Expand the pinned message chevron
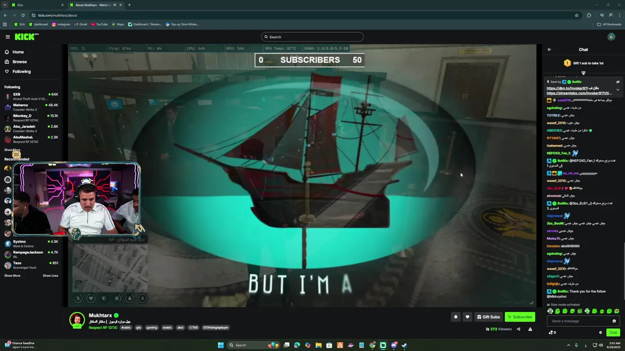625x351 pixels. point(618,90)
